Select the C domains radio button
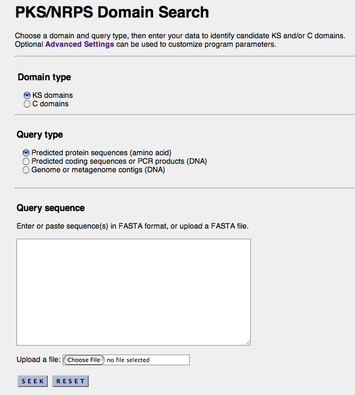This screenshot has height=395, width=355. 27,104
